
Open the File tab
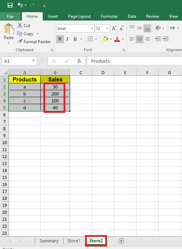(x=10, y=16)
